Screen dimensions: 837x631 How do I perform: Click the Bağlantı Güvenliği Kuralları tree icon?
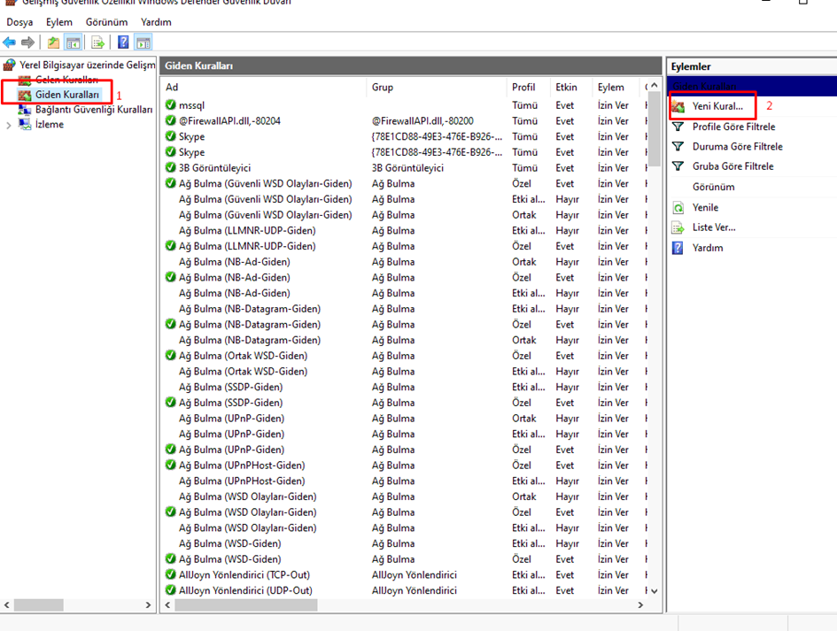click(25, 110)
